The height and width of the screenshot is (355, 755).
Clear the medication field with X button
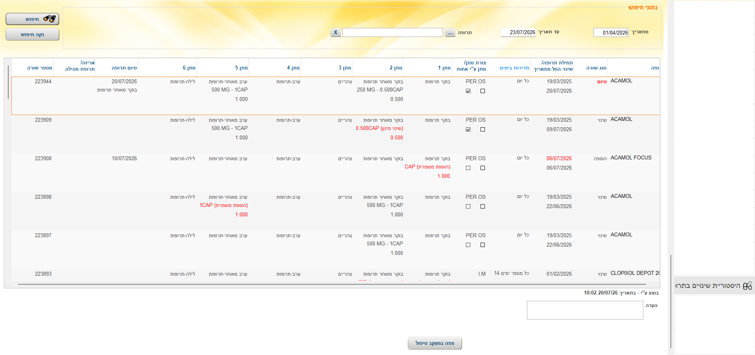pos(335,33)
